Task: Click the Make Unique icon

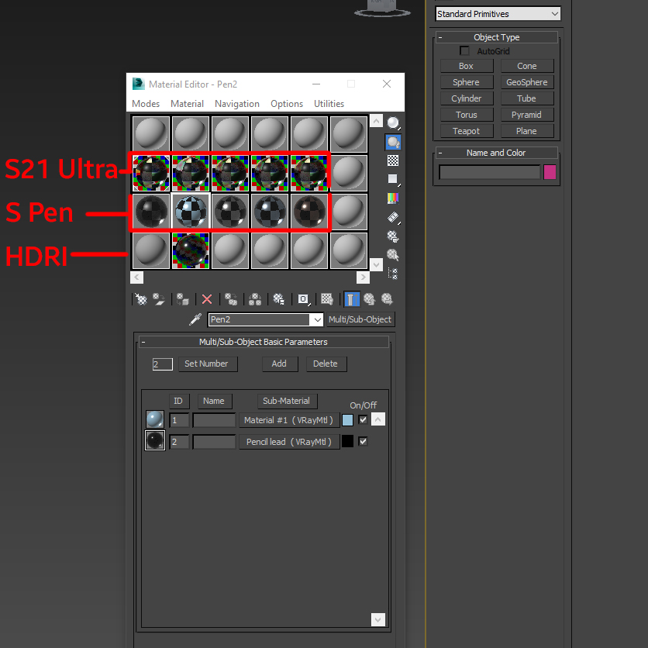Action: click(x=255, y=299)
